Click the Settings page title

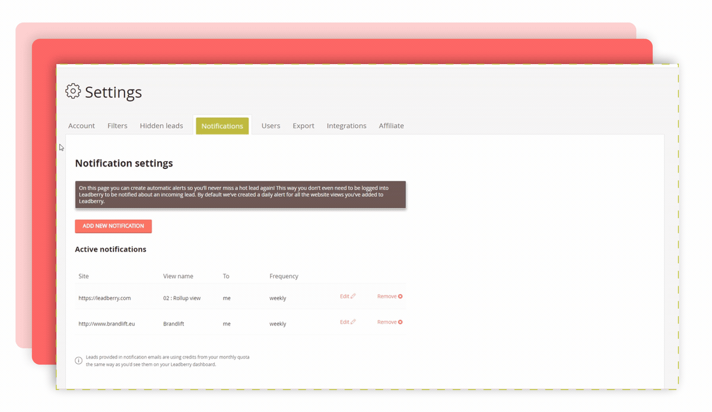pos(113,92)
